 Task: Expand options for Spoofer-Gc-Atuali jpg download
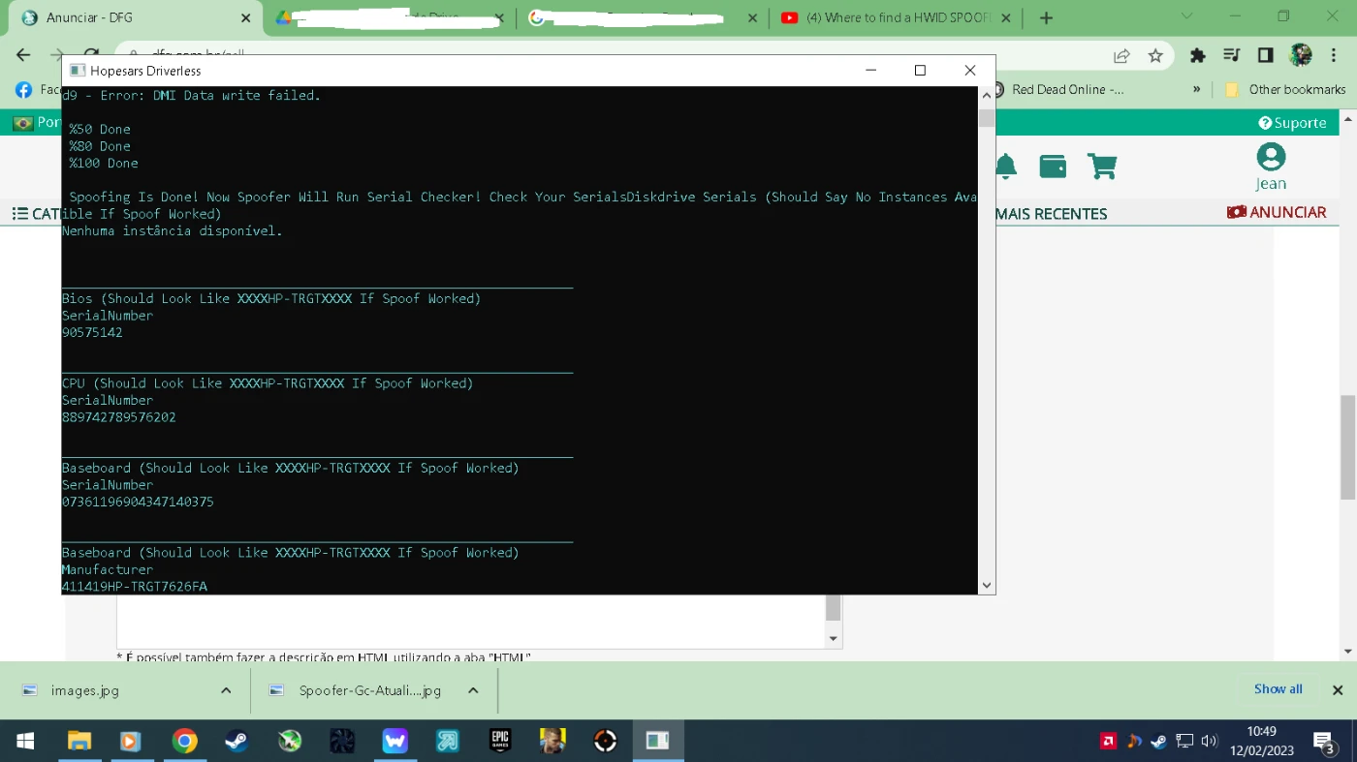(473, 690)
